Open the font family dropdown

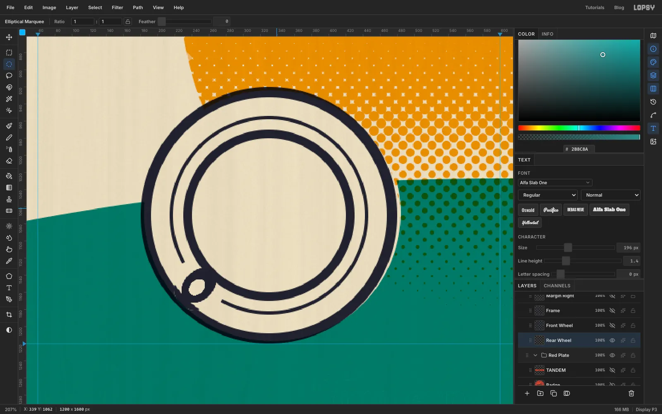click(555, 183)
